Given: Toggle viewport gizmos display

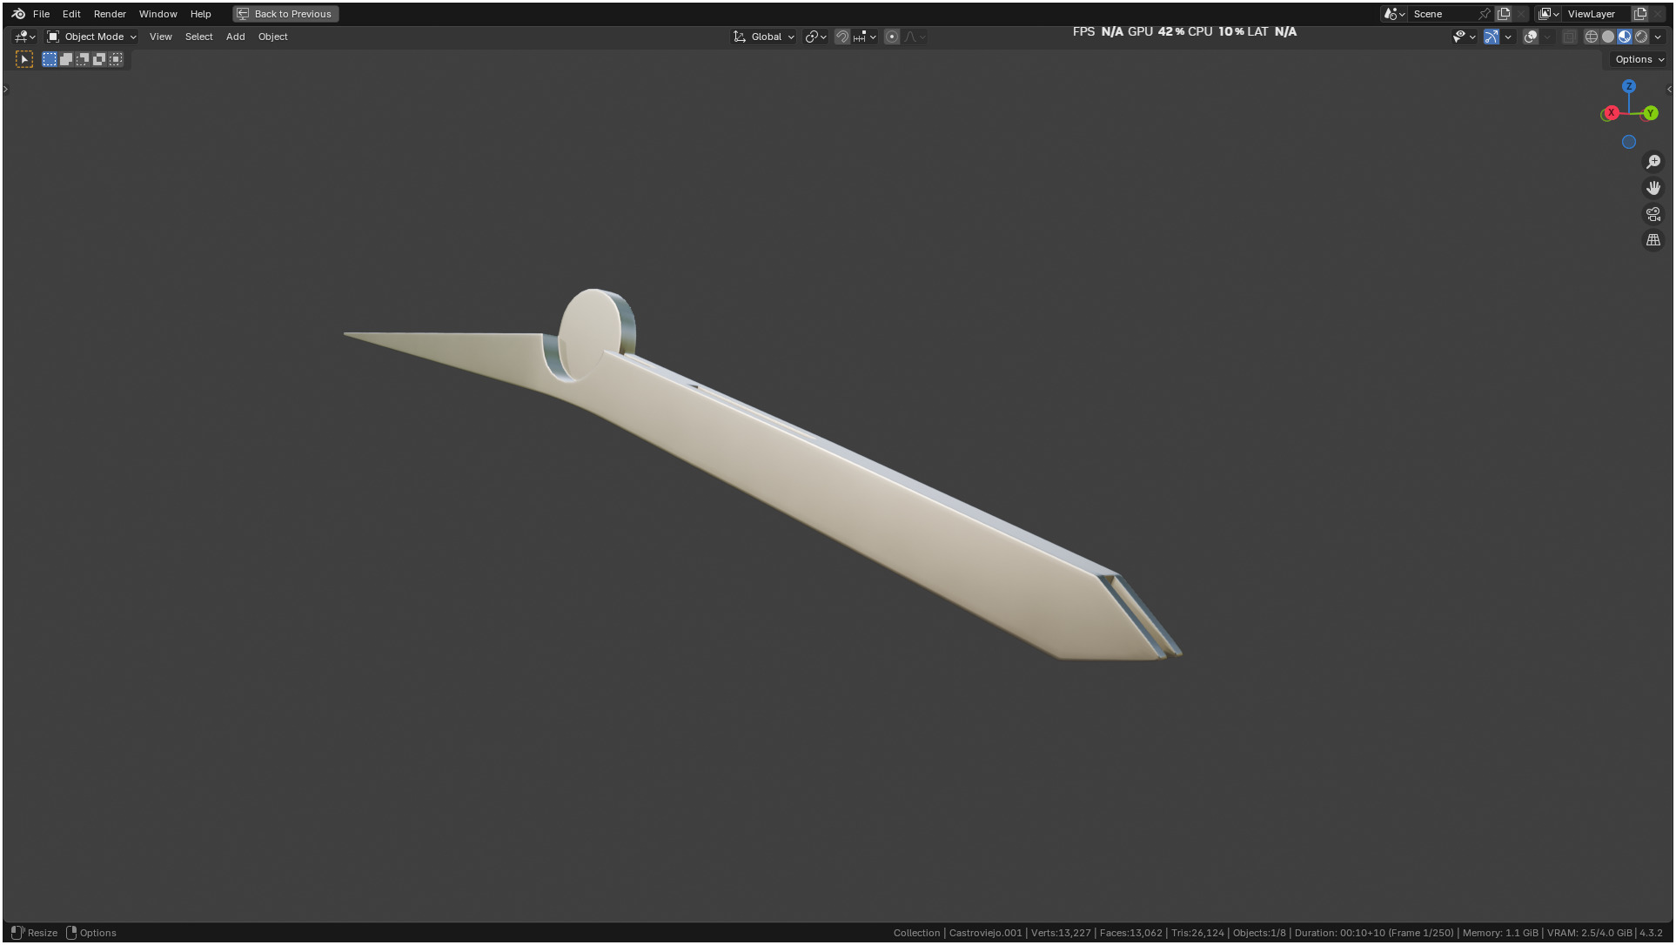Looking at the screenshot, I should (1492, 37).
